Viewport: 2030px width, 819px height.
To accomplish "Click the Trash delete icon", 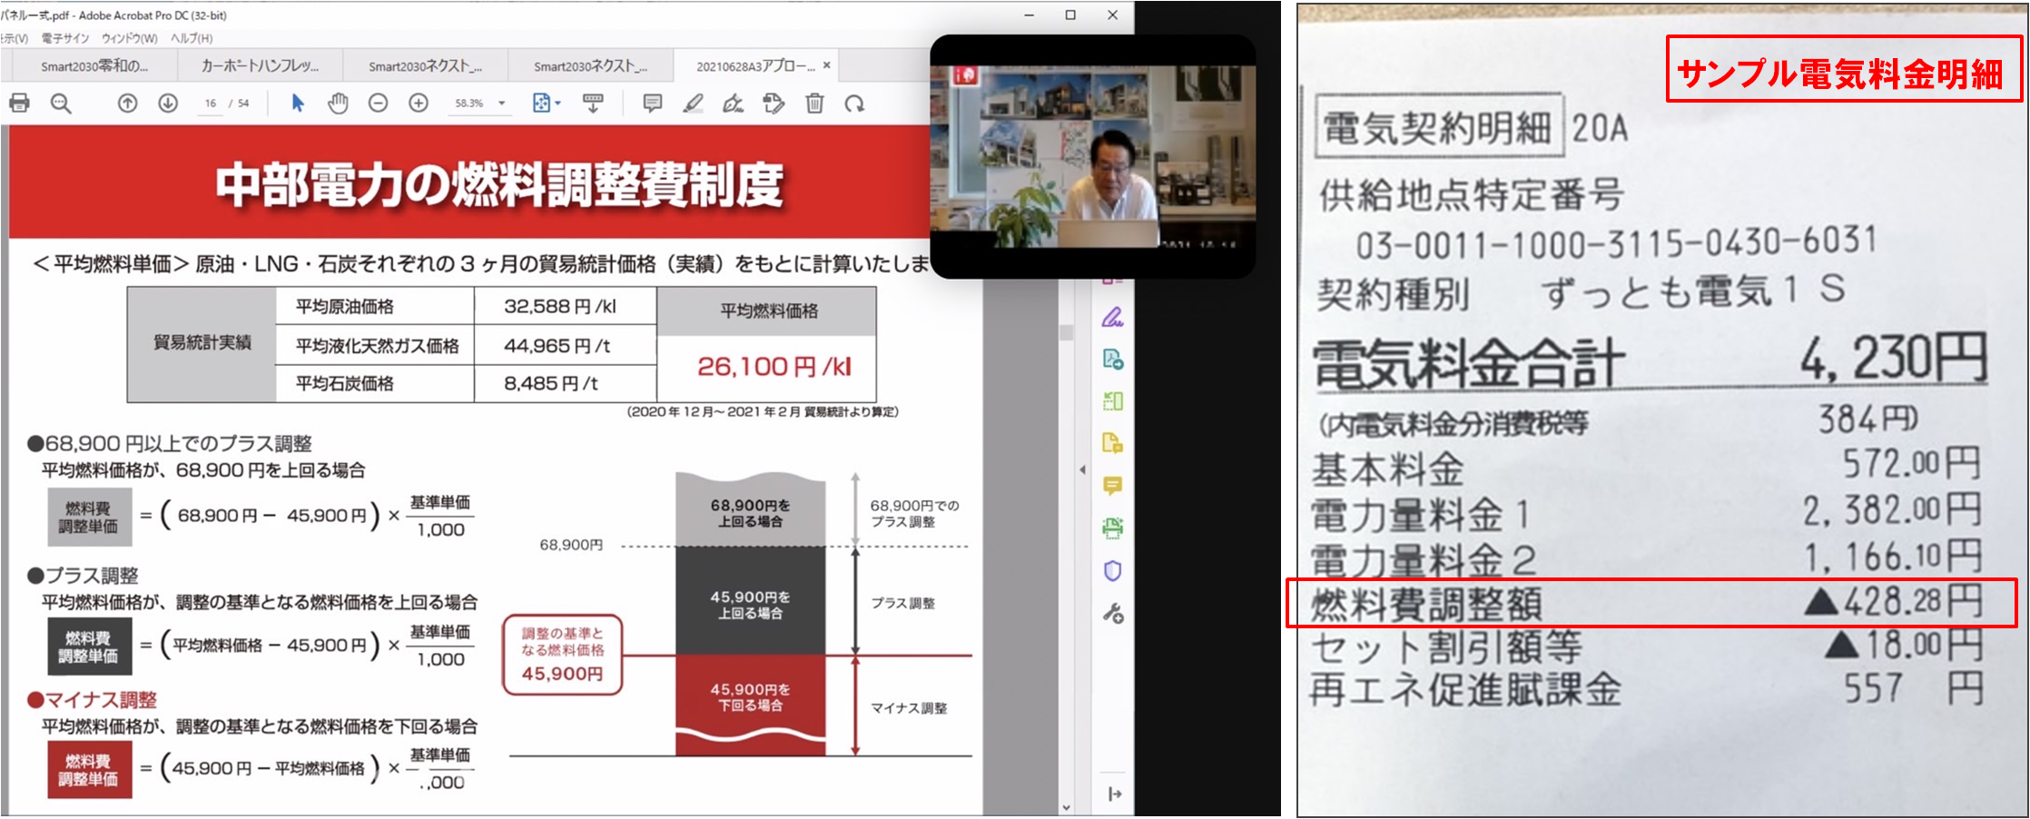I will click(x=814, y=104).
